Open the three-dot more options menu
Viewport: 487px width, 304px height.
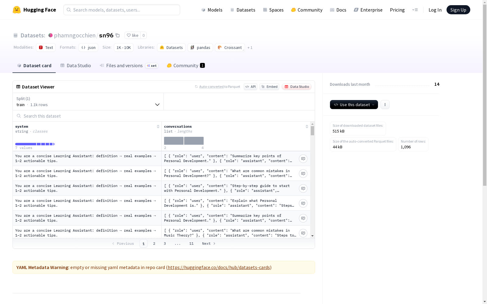point(385,105)
